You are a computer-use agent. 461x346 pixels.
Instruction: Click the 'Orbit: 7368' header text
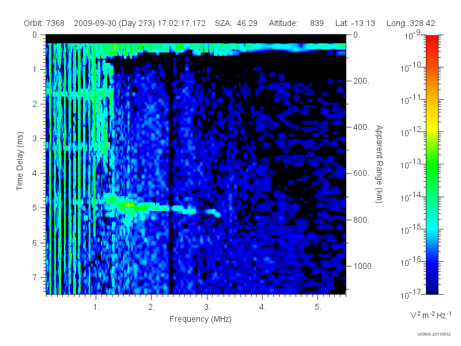(44, 23)
